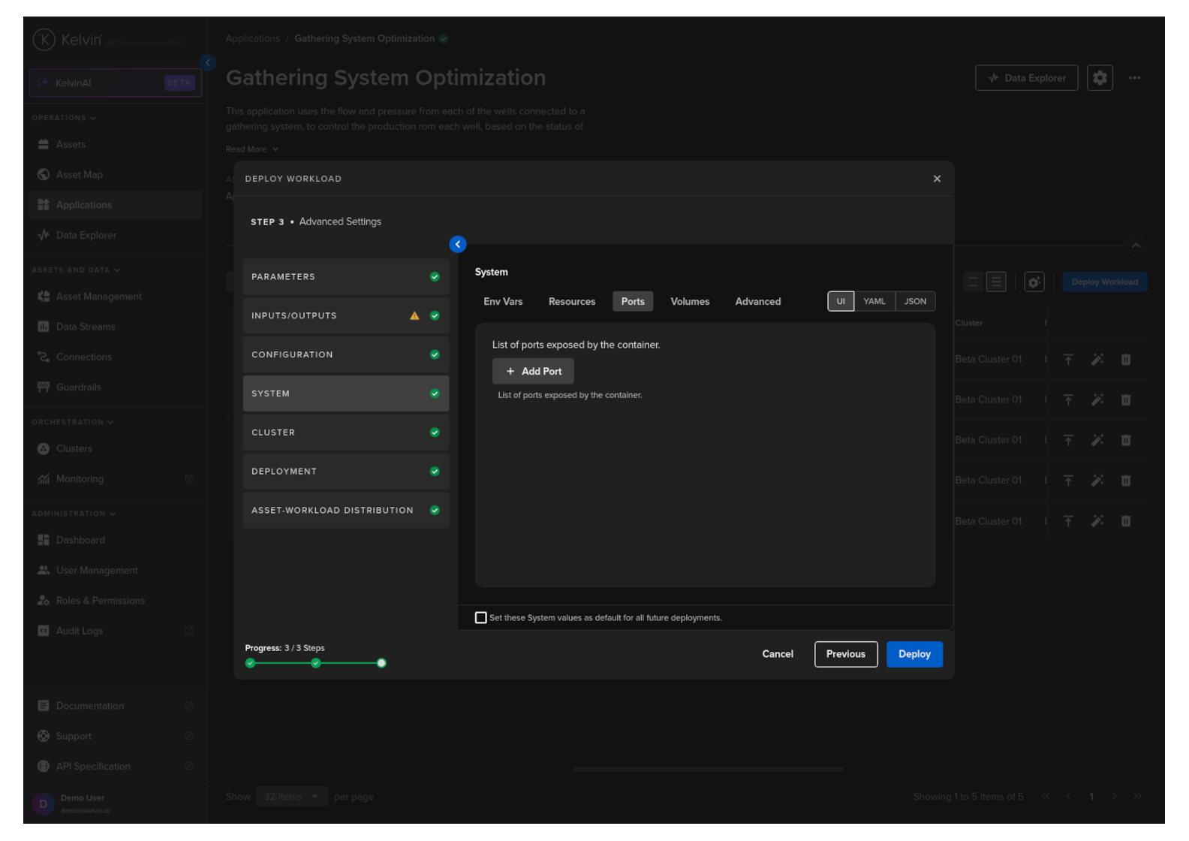Click delete icon for the first workload row
Viewport: 1189px width, 841px height.
1125,360
